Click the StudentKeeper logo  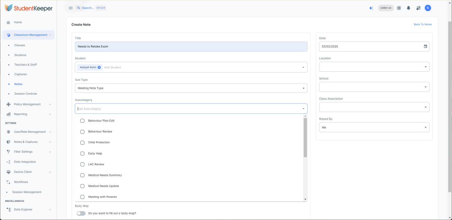29,8
